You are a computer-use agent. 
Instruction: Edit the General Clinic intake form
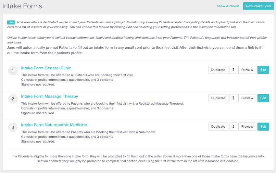click(x=263, y=70)
